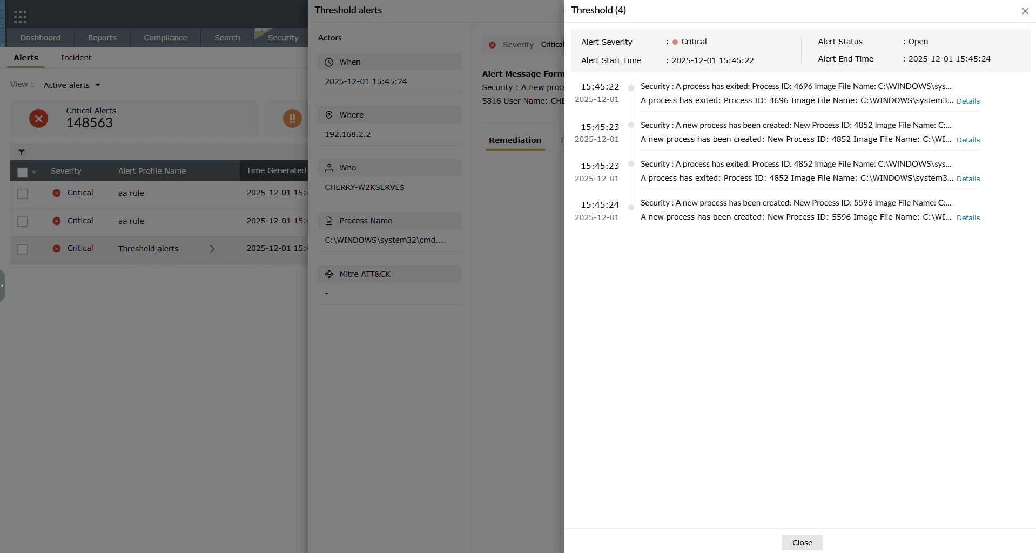The height and width of the screenshot is (553, 1036).
Task: Click the person icon beside Who
Action: point(329,167)
